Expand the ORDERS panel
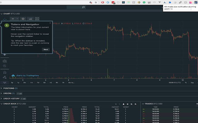Image resolution: width=198 pixels, height=123 pixels. coord(1,93)
